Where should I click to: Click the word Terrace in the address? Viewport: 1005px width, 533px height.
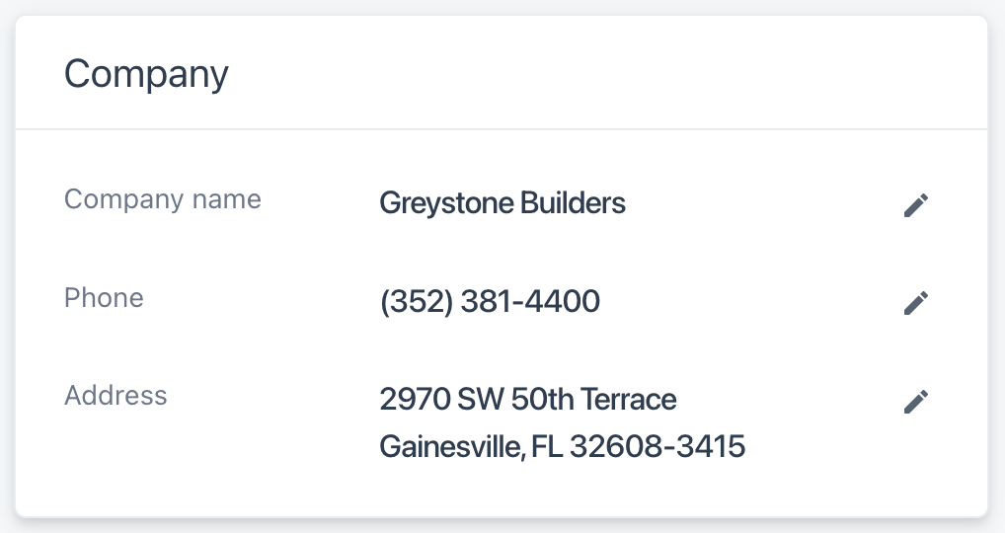[628, 400]
